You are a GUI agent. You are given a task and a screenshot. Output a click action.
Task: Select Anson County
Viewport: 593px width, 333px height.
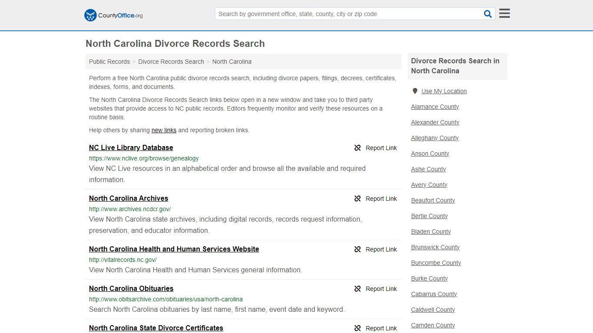[430, 153]
